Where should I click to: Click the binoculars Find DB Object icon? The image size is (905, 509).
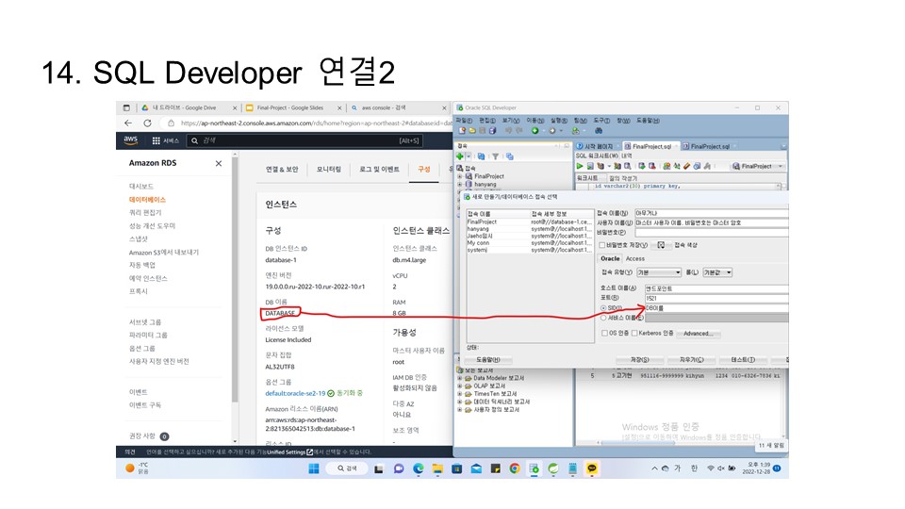pyautogui.click(x=599, y=131)
